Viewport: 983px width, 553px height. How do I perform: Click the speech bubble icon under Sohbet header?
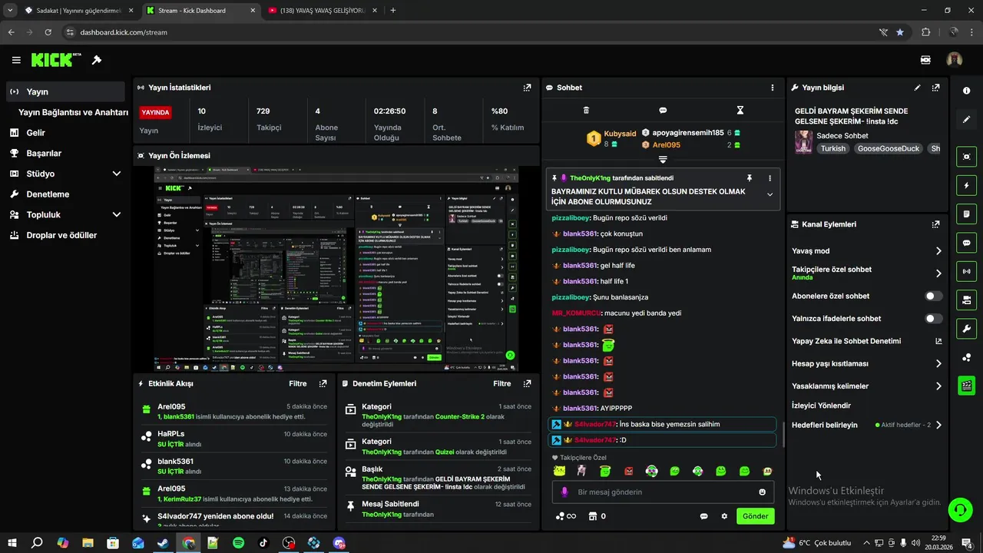click(x=663, y=111)
